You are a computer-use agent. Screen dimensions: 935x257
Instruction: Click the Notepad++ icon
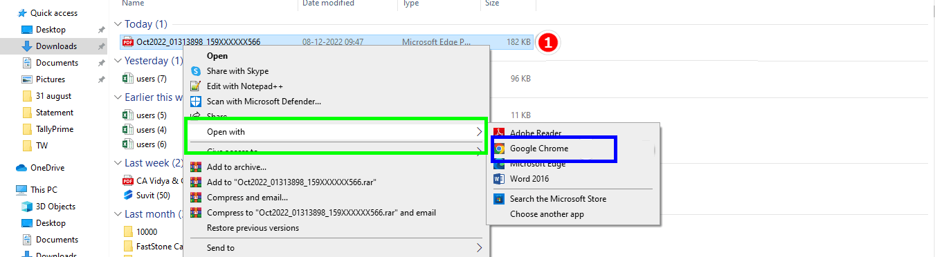(x=195, y=86)
